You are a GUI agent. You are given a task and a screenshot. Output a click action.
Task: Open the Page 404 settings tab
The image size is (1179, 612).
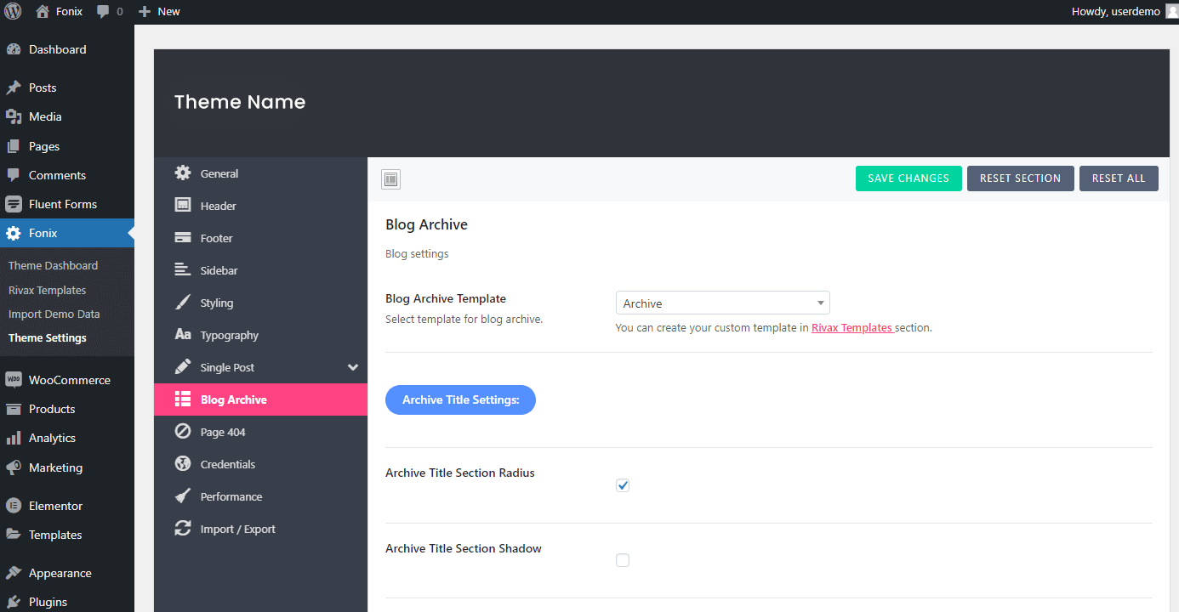pyautogui.click(x=260, y=432)
